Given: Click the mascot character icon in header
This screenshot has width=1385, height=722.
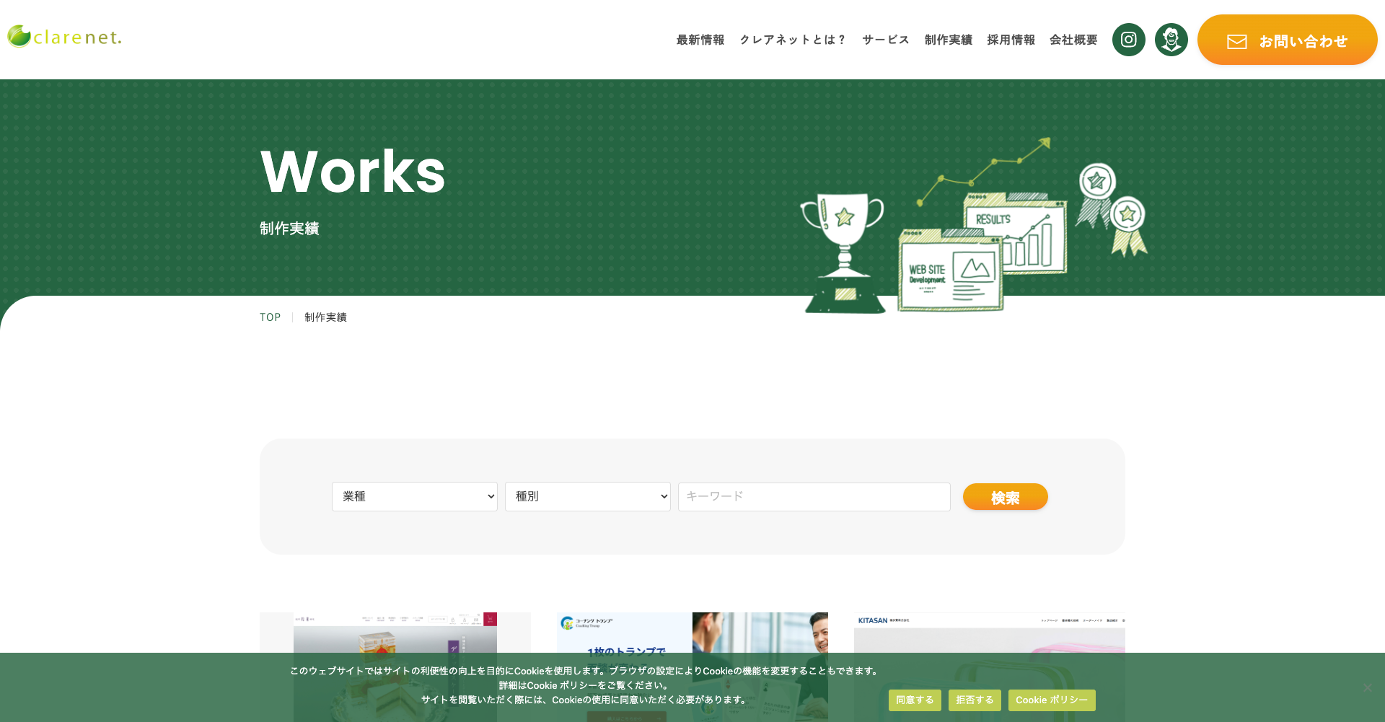Looking at the screenshot, I should click(1171, 40).
